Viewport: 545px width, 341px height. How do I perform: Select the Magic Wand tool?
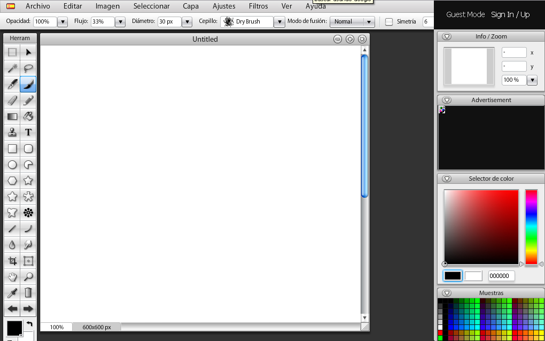[12, 68]
